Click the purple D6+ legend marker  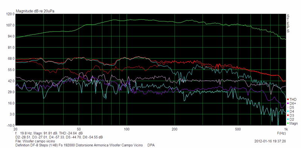click(x=288, y=104)
